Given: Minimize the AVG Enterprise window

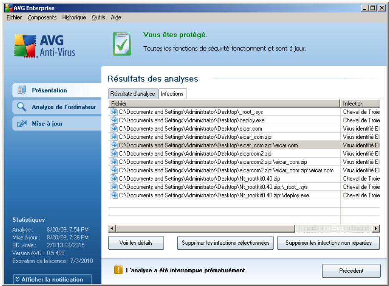Looking at the screenshot, I should [x=365, y=8].
